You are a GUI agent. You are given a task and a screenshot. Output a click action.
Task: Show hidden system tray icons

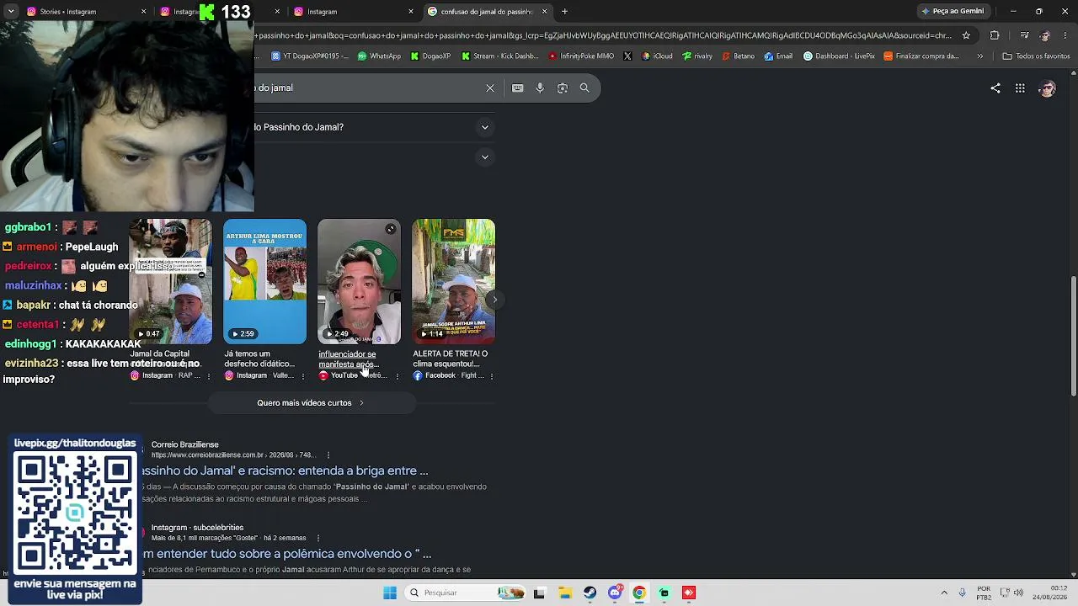pyautogui.click(x=944, y=593)
